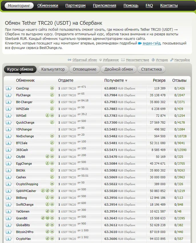Open the Обменники menu
The image size is (196, 243).
(x=48, y=6)
